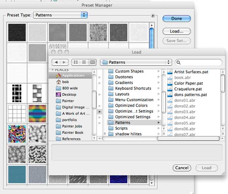
Task: Select Painter Book folder in sidebar
Action: (70, 133)
